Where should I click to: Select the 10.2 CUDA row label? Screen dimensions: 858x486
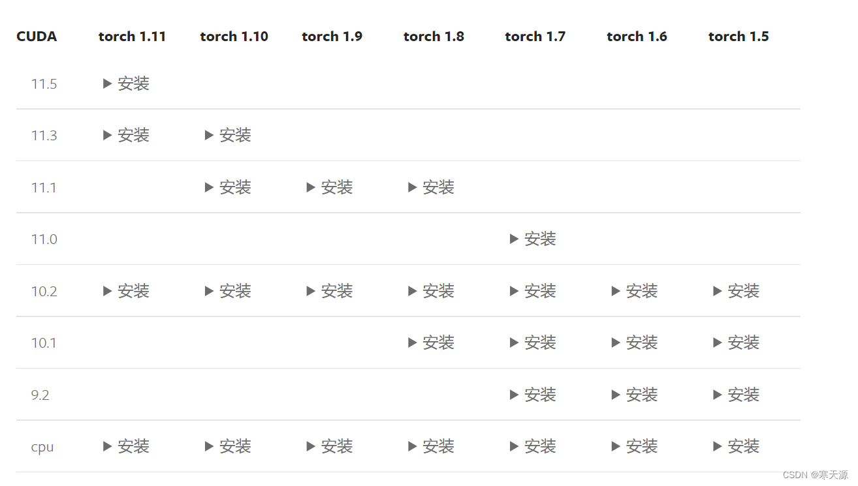click(44, 291)
